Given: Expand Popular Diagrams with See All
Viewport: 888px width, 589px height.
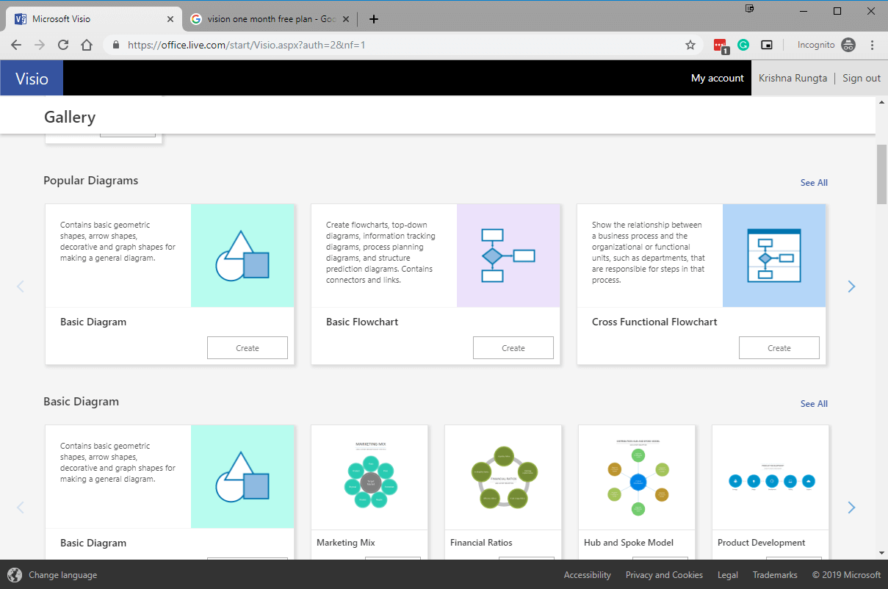Looking at the screenshot, I should 813,183.
